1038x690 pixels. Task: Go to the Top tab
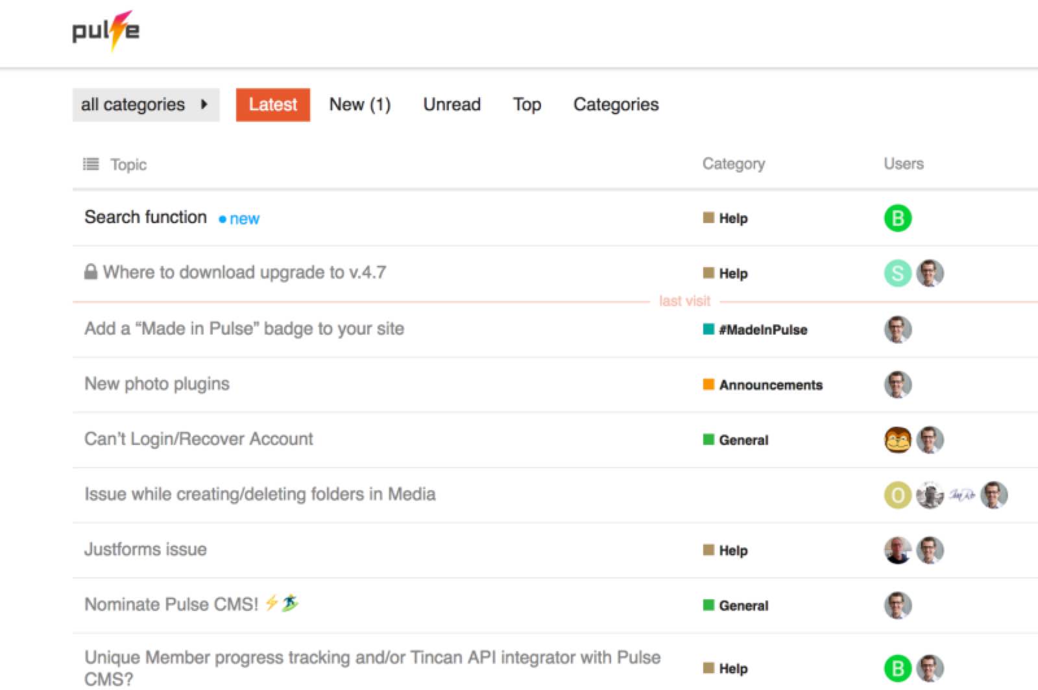click(527, 105)
